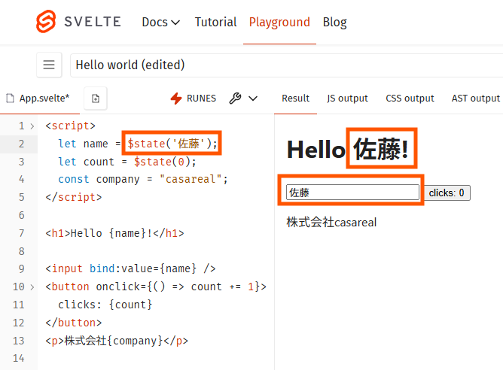
Task: Click the input bind:value code line
Action: pos(130,268)
